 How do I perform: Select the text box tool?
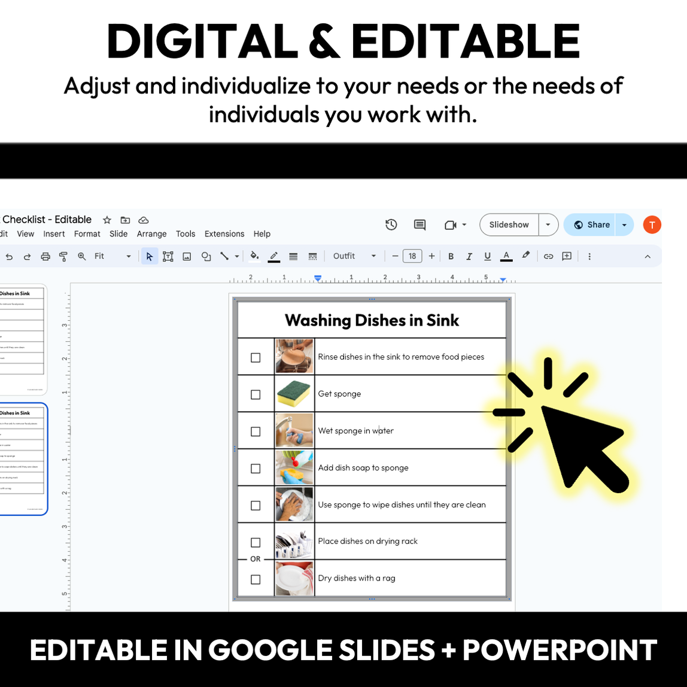pos(168,256)
